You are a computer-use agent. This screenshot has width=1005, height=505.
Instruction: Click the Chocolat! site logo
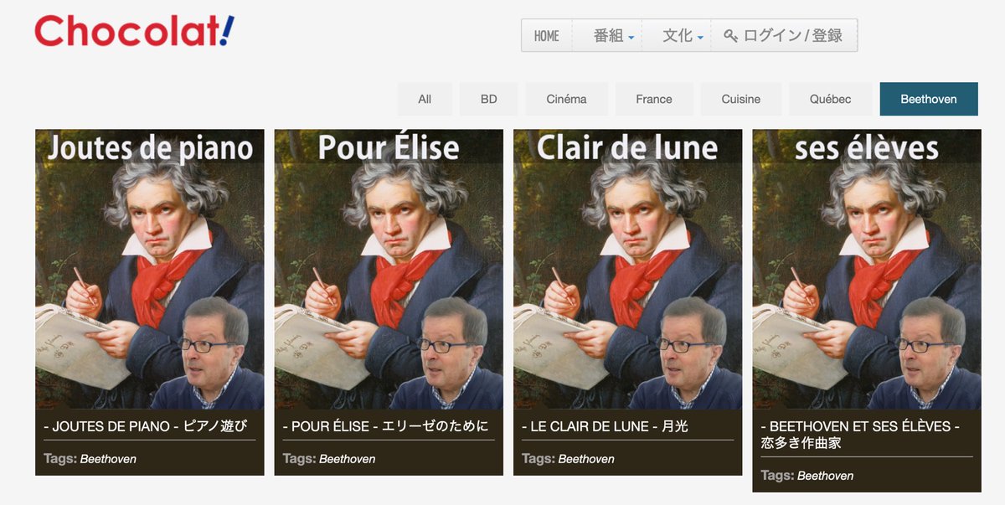pyautogui.click(x=135, y=31)
